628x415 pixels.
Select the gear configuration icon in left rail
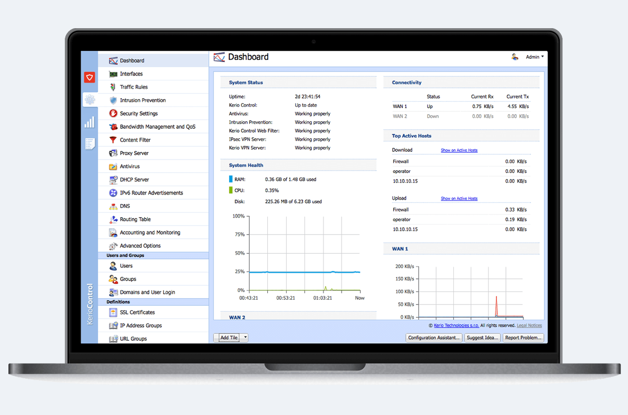90,100
